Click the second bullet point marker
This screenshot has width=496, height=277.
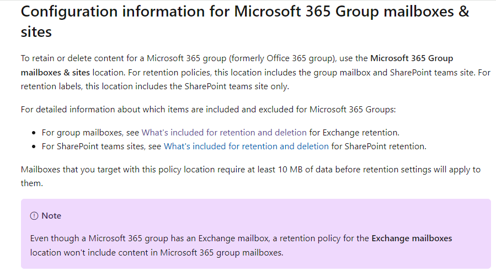[x=34, y=147]
